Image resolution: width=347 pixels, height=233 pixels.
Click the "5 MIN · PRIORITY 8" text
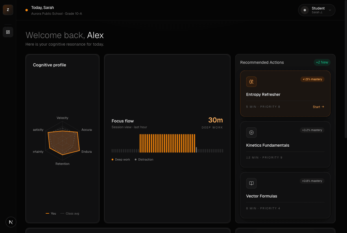263,107
